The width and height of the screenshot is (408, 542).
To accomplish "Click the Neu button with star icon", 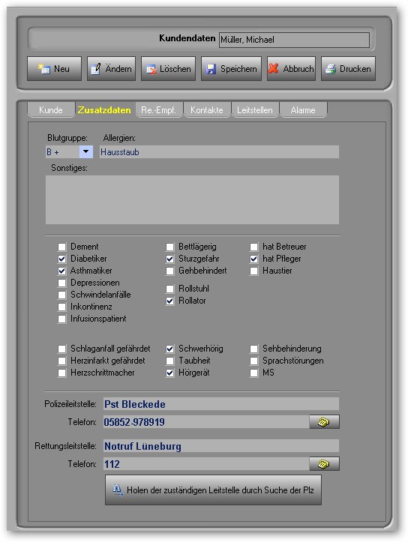I will click(54, 69).
